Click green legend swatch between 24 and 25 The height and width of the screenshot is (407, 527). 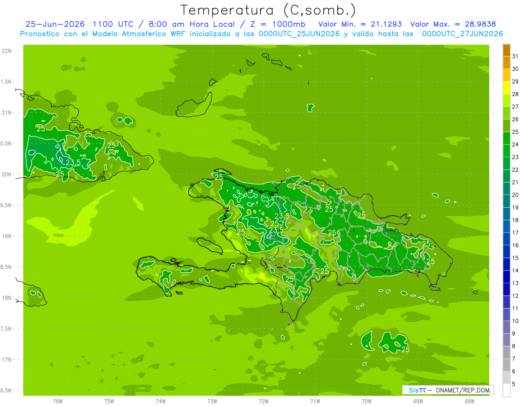[x=506, y=138]
